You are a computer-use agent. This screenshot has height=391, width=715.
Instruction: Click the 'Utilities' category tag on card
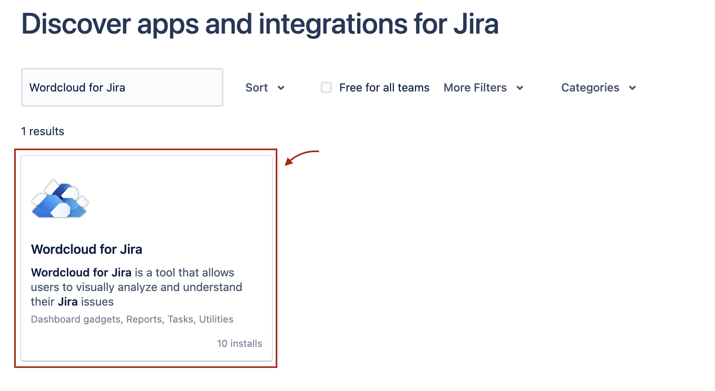click(216, 319)
